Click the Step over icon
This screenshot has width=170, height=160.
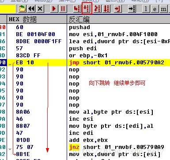click(87, 8)
